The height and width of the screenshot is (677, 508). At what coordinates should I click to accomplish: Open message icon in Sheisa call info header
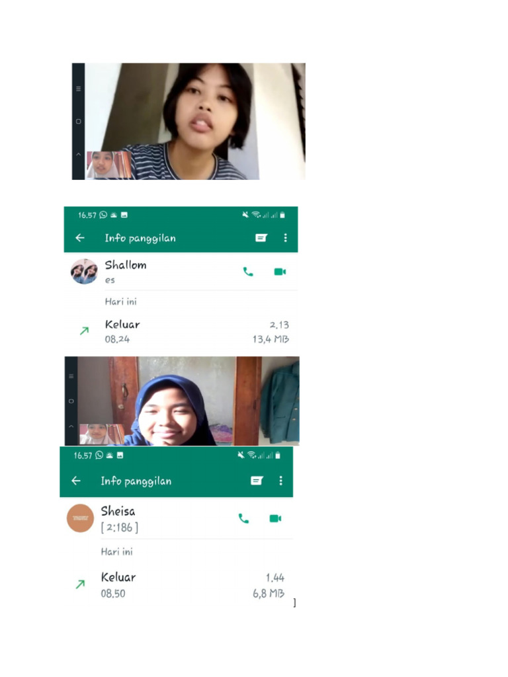click(x=257, y=481)
